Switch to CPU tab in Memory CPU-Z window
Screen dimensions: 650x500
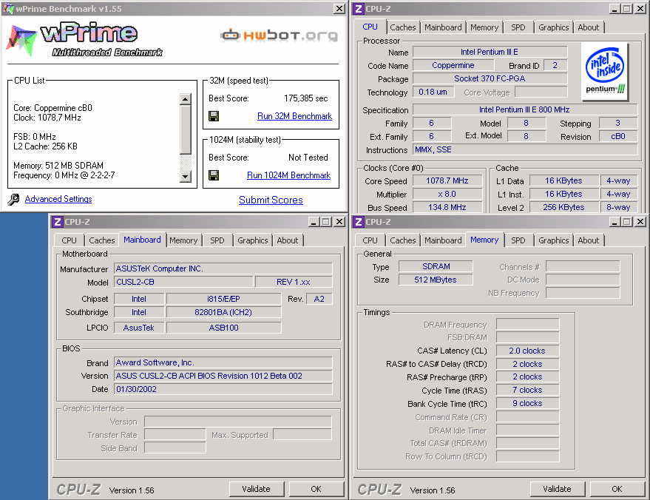pyautogui.click(x=370, y=240)
